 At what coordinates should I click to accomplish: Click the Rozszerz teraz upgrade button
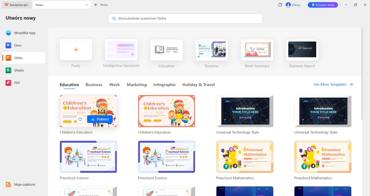point(322,5)
